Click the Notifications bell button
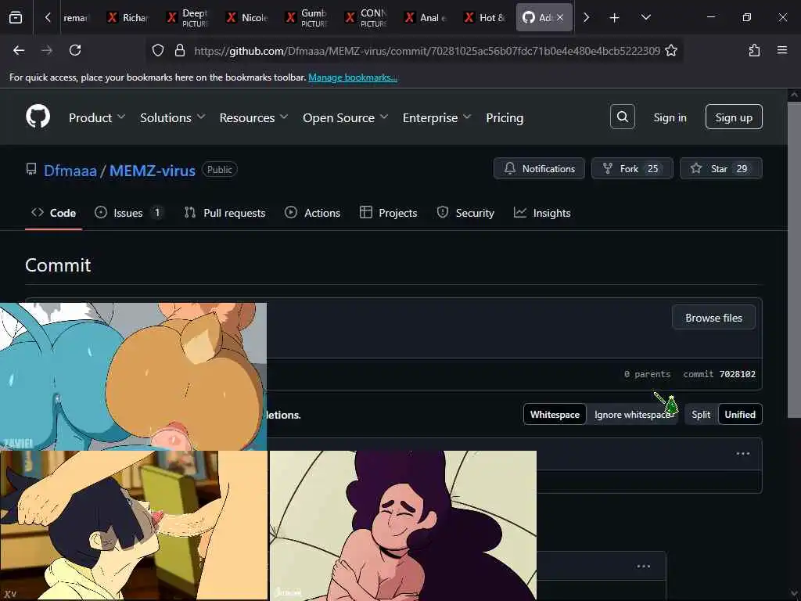801x601 pixels. (x=539, y=168)
